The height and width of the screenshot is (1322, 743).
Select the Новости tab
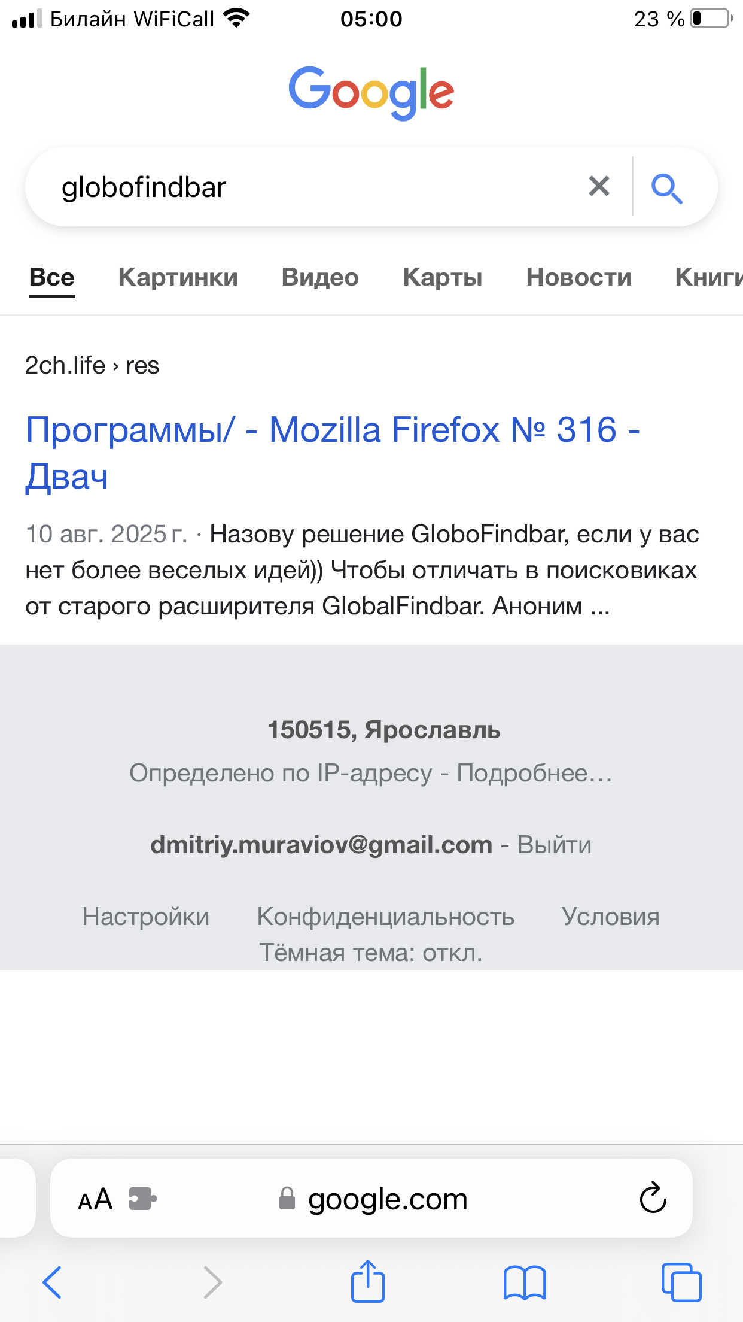pyautogui.click(x=578, y=277)
